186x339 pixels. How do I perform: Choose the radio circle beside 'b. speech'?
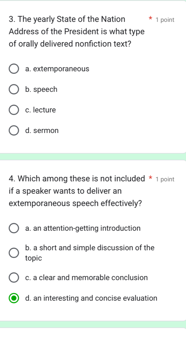[x=14, y=90]
